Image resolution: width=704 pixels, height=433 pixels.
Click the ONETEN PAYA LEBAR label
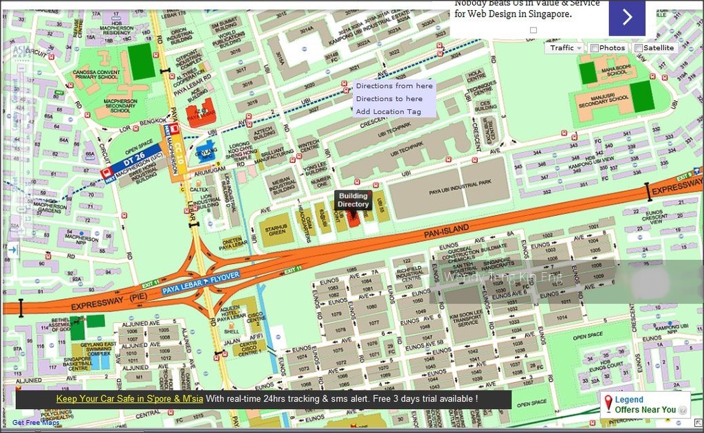coord(233,243)
